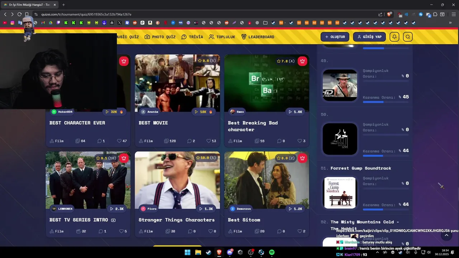
Task: Go back with browser back arrow
Action: [5, 14]
